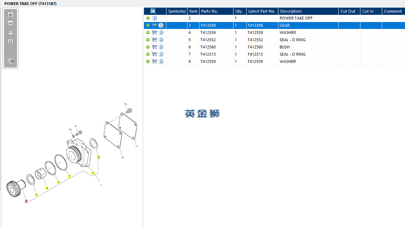Sort by Symbol(s) column header
Screen dimensions: 405x227
pos(177,11)
